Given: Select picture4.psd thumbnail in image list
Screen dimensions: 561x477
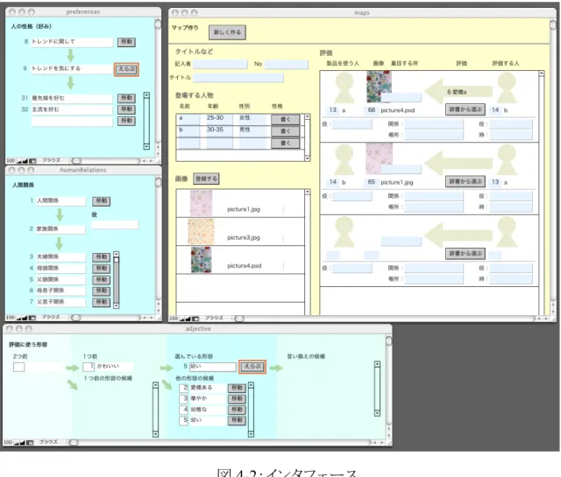Looking at the screenshot, I should [201, 260].
